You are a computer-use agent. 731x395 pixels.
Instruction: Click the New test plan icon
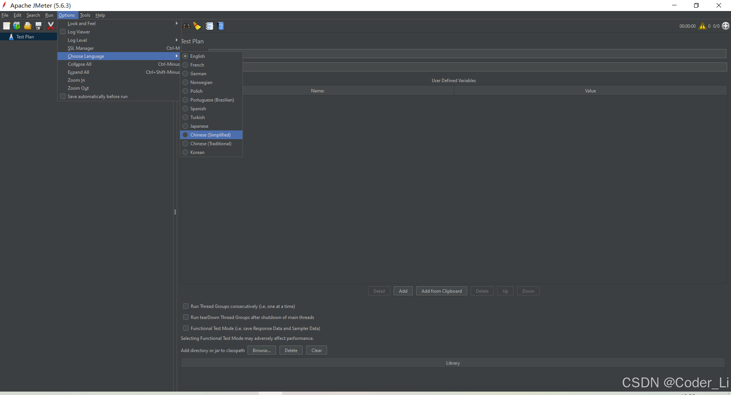click(6, 26)
